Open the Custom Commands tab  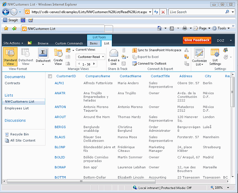point(69,43)
